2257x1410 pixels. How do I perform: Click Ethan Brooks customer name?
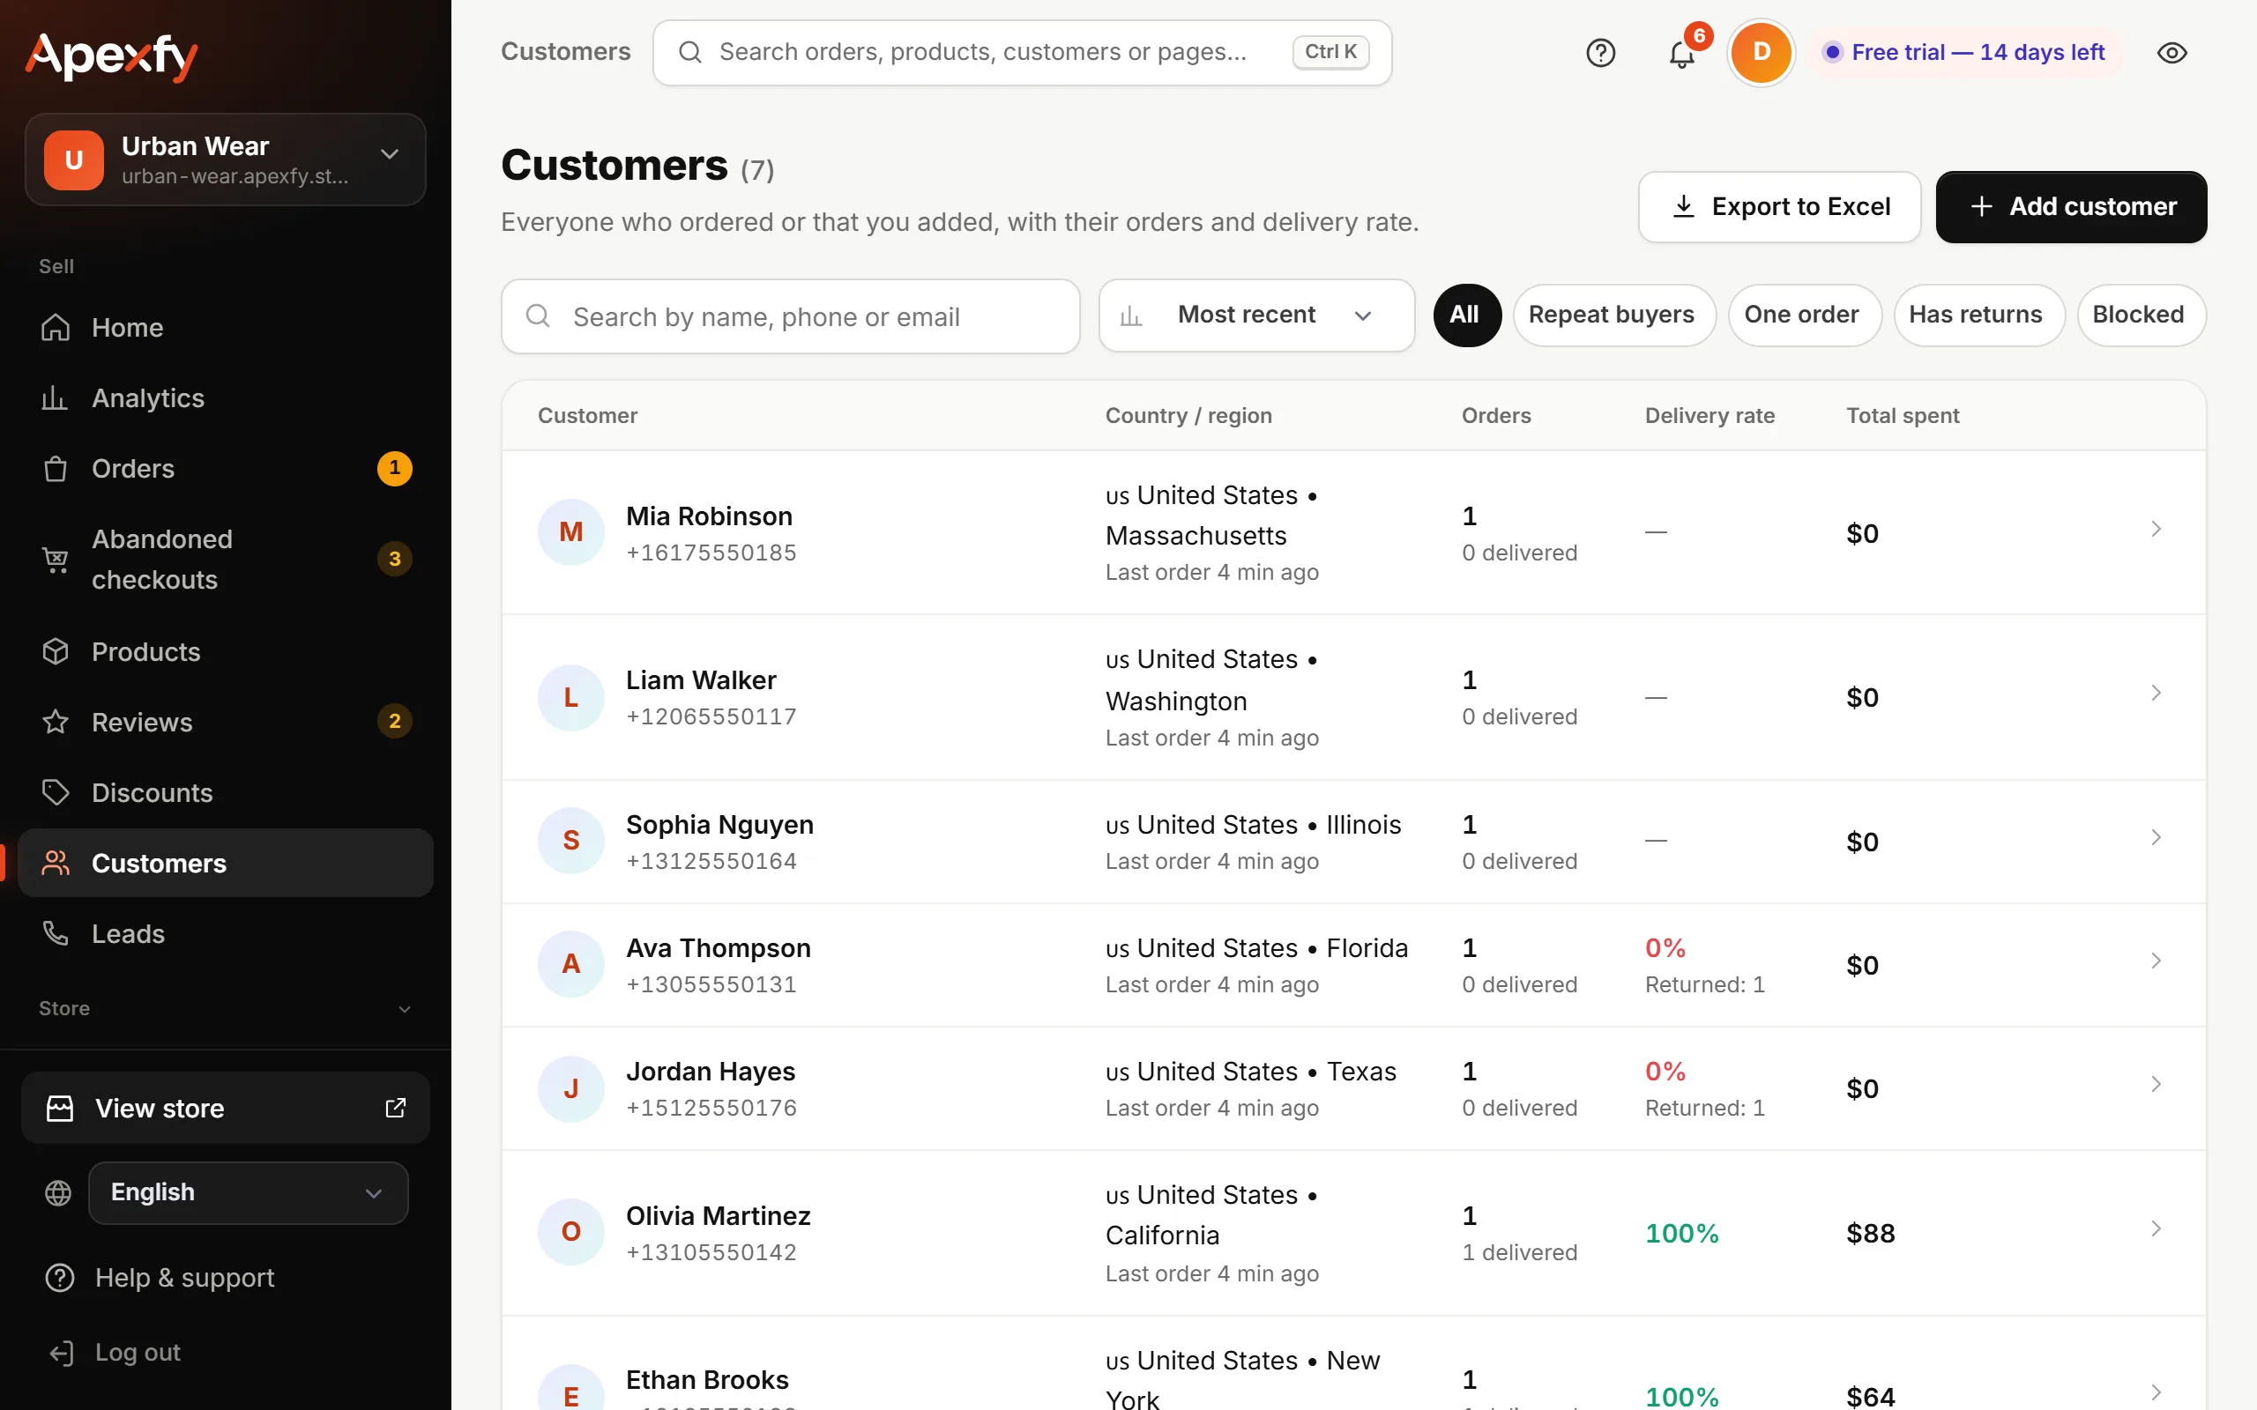point(707,1379)
